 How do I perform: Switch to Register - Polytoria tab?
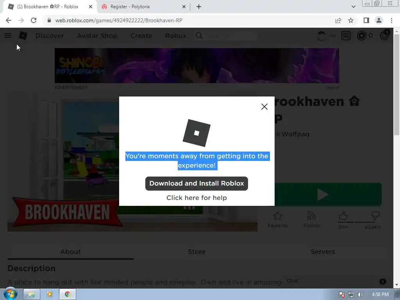(x=130, y=7)
